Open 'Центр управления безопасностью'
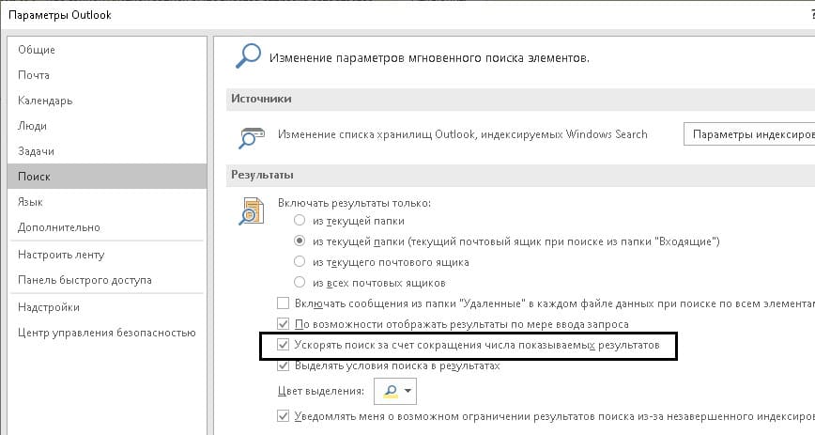The height and width of the screenshot is (435, 815). click(106, 333)
